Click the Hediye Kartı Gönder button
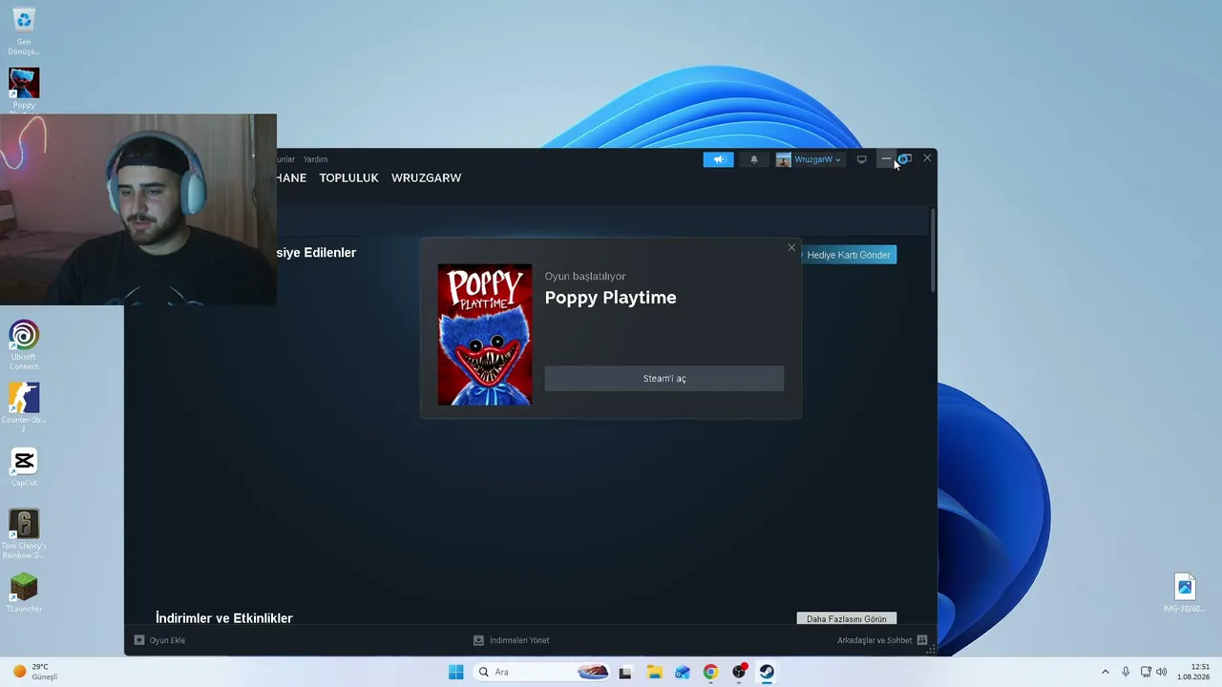Viewport: 1222px width, 687px height. coord(849,255)
